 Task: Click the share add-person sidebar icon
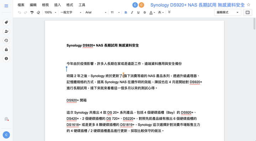pos(6,31)
